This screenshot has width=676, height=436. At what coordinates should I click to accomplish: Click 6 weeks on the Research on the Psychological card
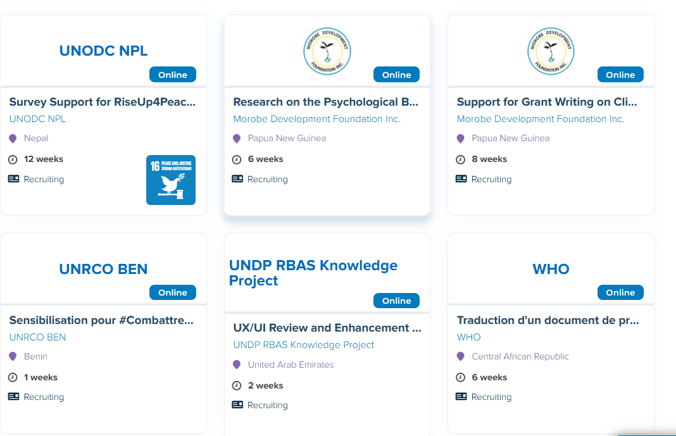[266, 159]
